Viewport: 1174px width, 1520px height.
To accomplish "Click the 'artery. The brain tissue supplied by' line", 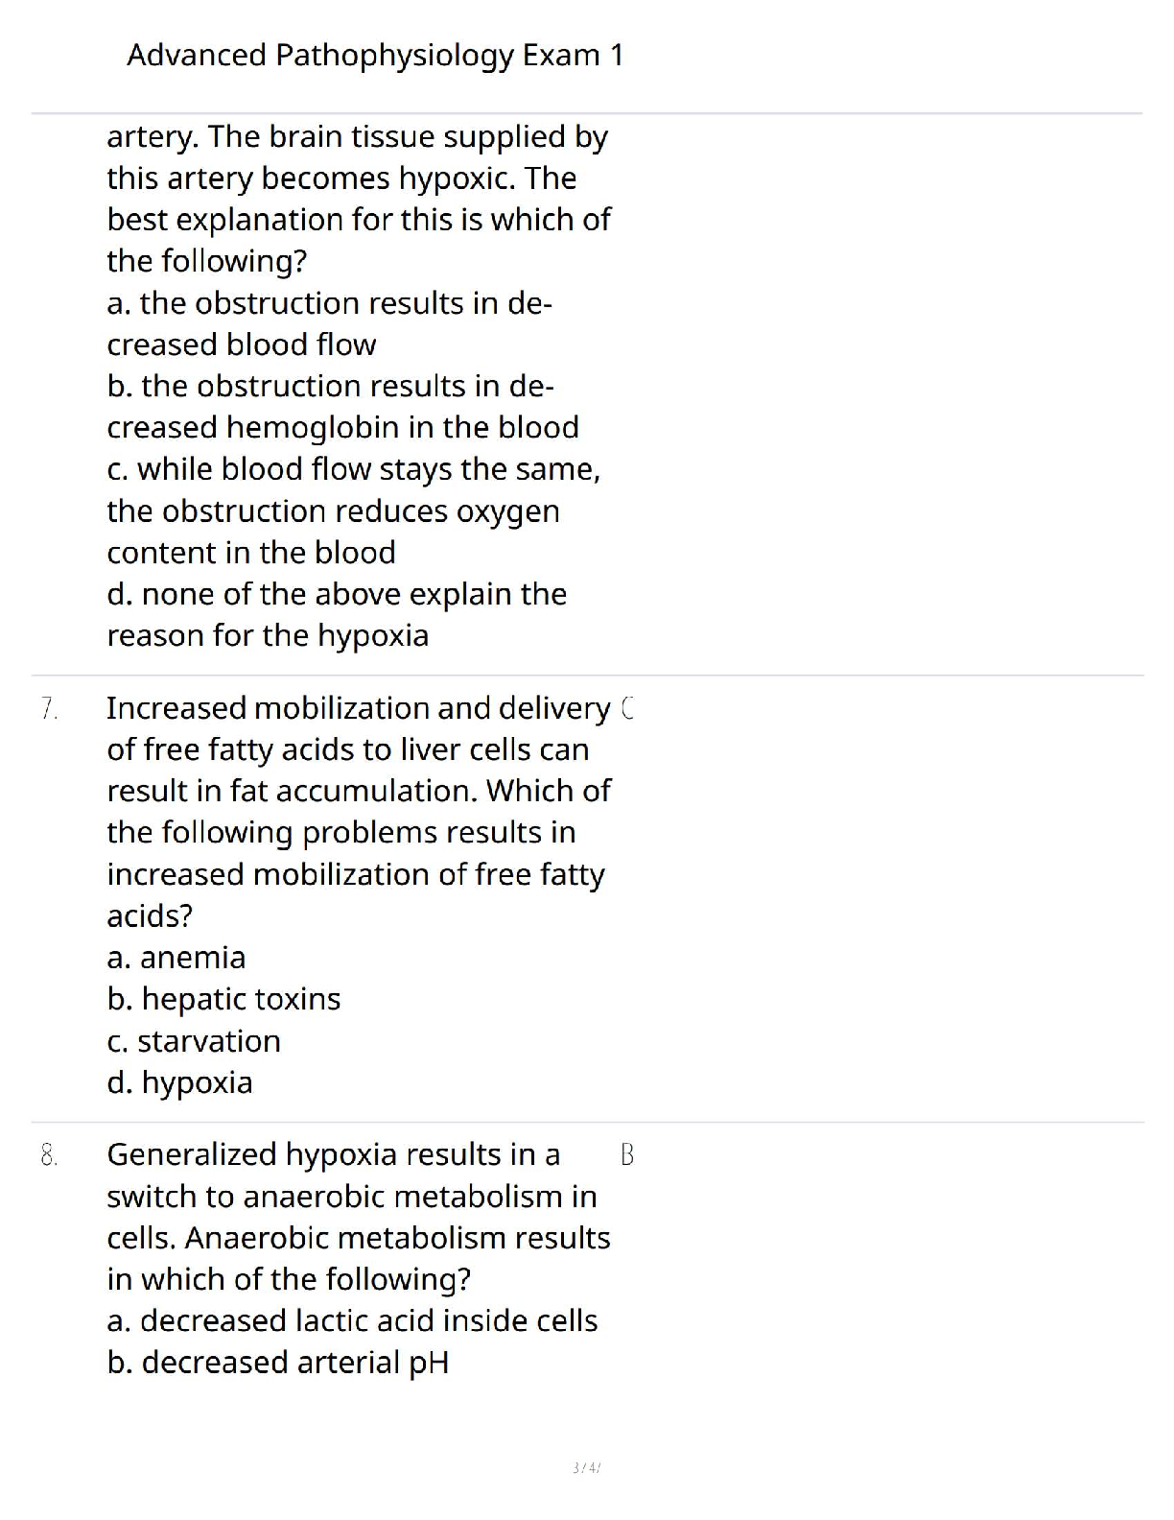I will pos(357,137).
